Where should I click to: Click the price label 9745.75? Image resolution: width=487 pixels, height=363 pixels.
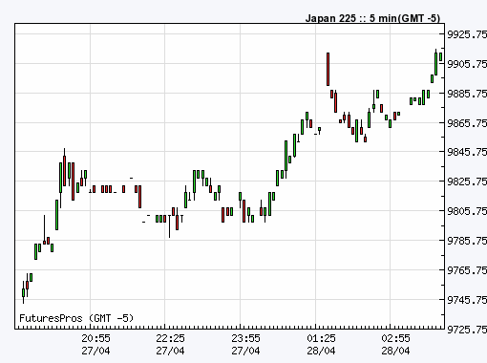(467, 300)
